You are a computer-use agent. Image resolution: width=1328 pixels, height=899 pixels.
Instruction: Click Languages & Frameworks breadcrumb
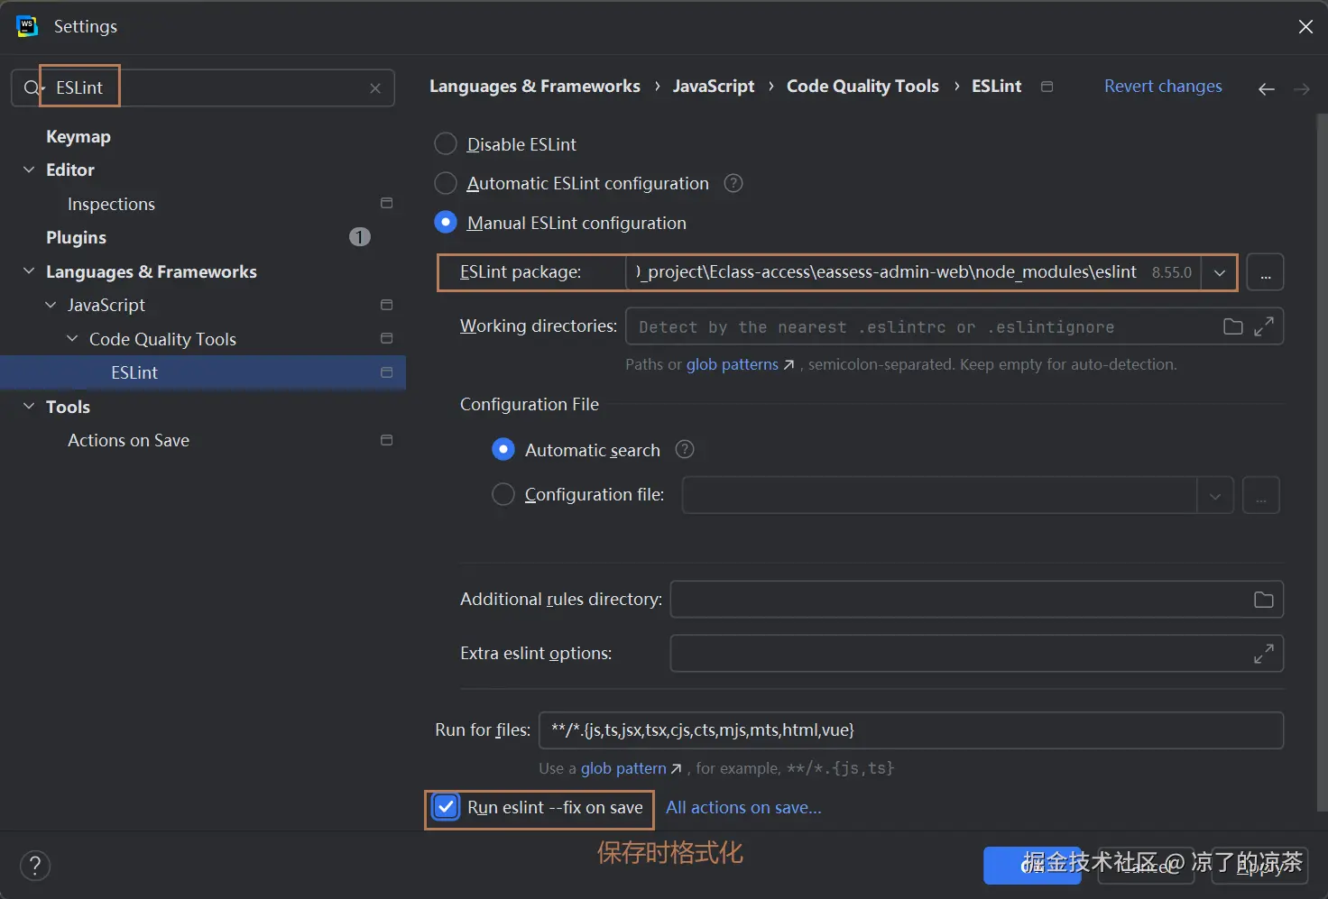pos(535,87)
